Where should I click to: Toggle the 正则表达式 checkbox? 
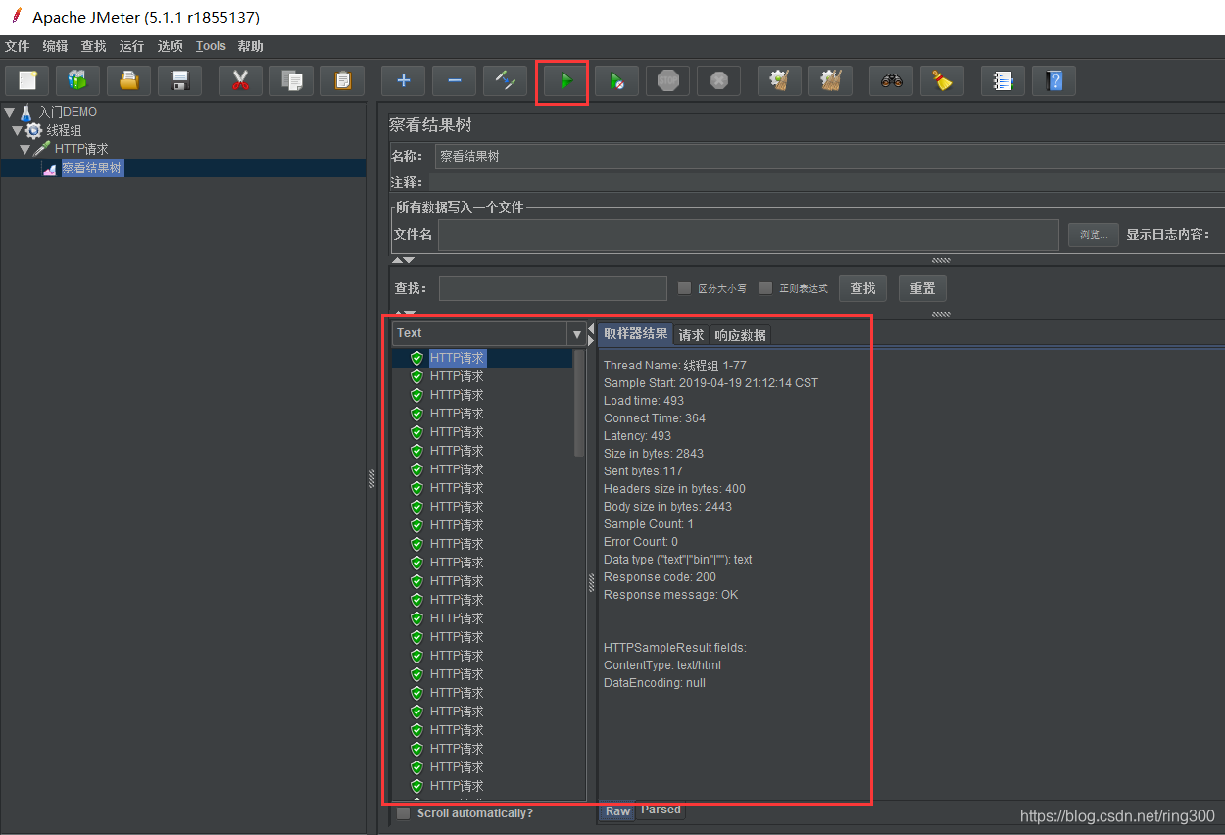coord(765,288)
